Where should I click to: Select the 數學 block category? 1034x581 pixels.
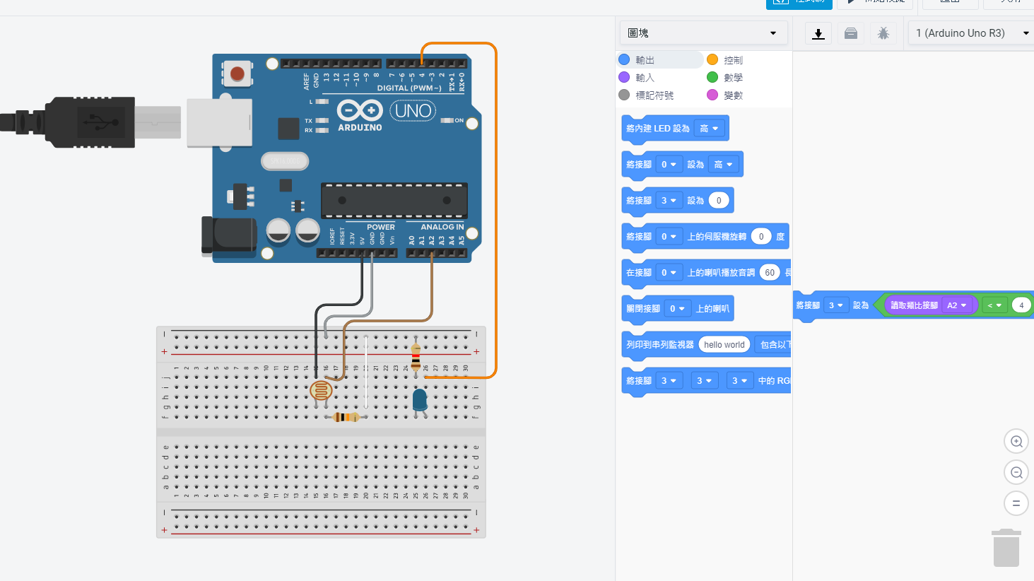tap(733, 78)
